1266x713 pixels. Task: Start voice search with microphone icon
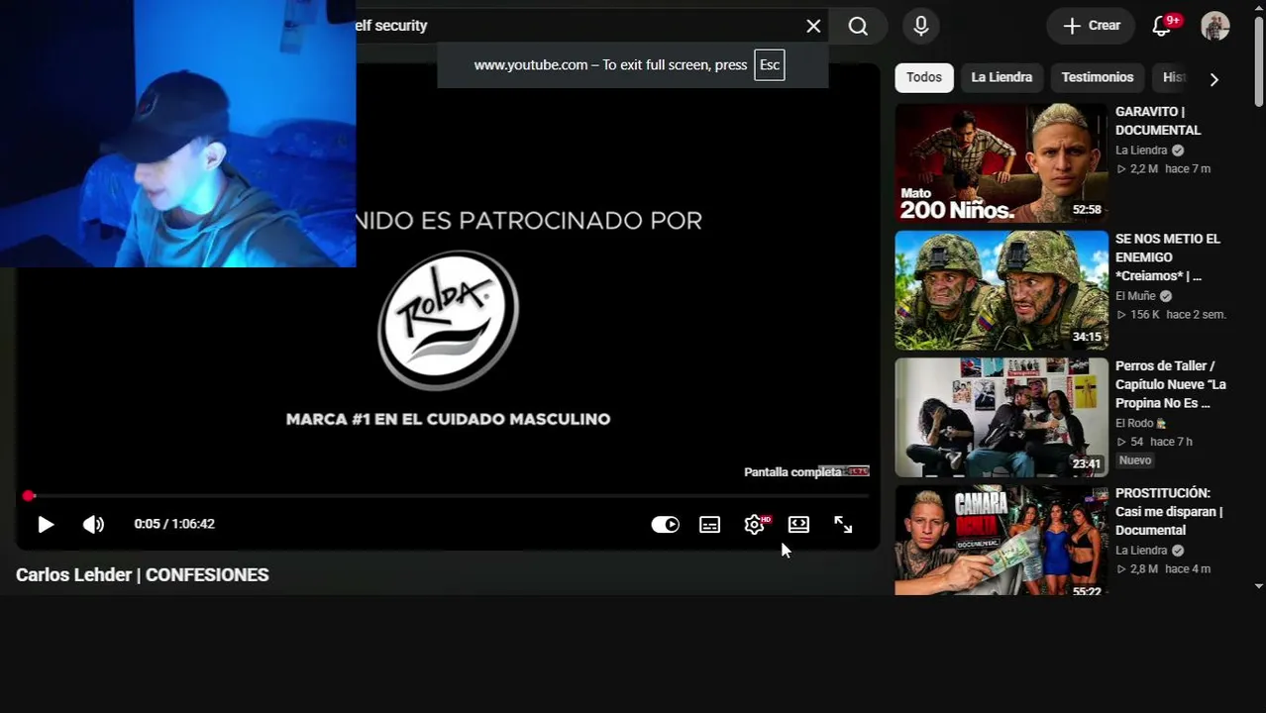921,26
